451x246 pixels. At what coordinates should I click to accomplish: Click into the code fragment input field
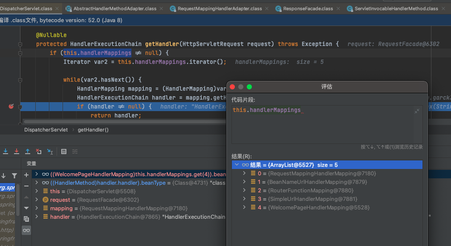[327, 124]
